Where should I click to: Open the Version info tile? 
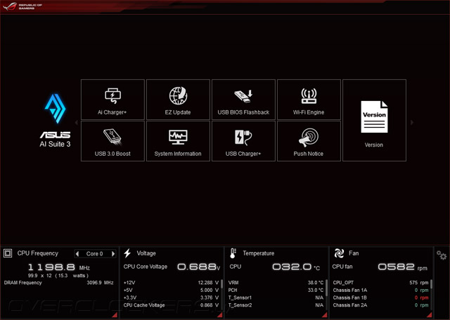point(374,120)
